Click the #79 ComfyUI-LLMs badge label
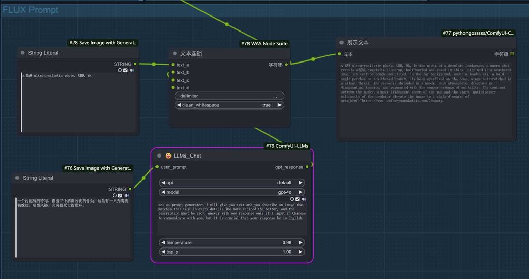The height and width of the screenshot is (279, 529). pos(288,146)
